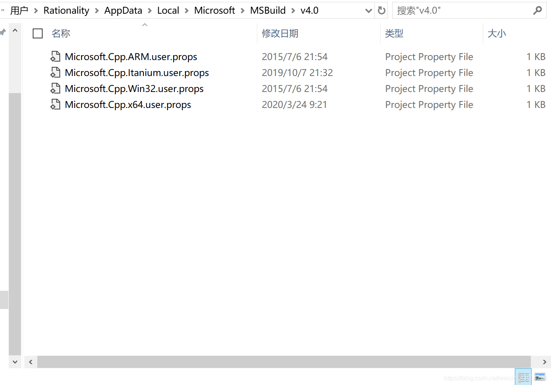Viewport: 551px width, 385px height.
Task: Navigate to Microsoft folder in breadcrumb
Action: pos(215,11)
